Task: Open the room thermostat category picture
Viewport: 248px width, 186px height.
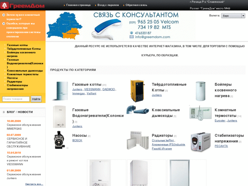Action: 200,113
